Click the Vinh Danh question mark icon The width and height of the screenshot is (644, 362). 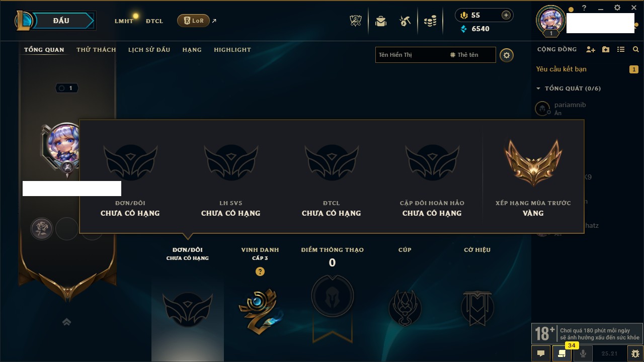pyautogui.click(x=260, y=271)
